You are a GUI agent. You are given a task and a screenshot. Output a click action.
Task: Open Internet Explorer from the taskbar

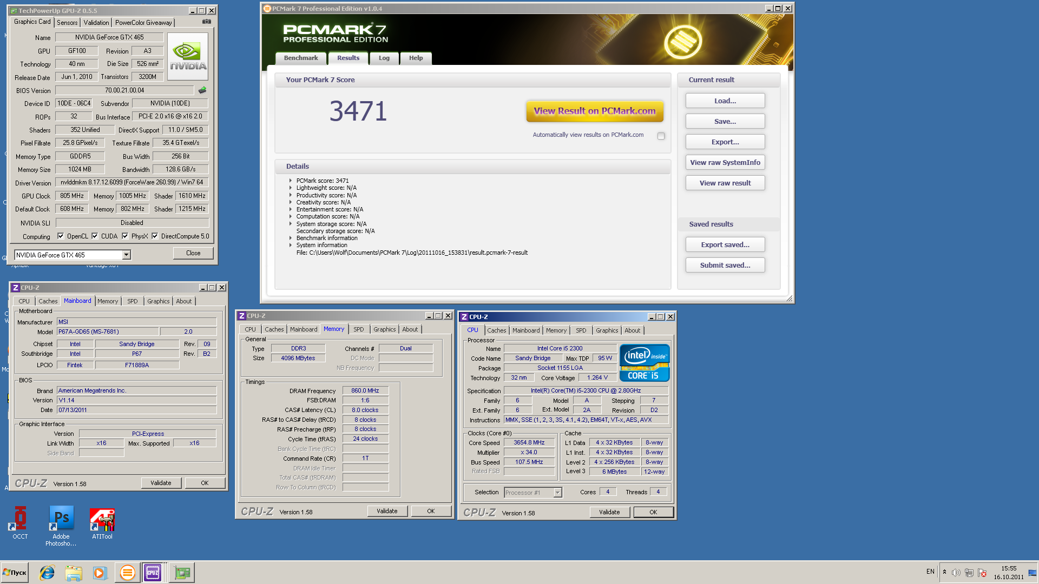pos(47,572)
